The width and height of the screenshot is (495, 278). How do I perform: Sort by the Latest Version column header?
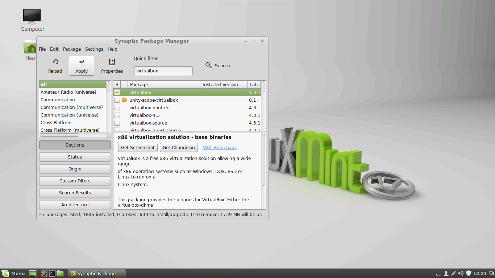[254, 84]
